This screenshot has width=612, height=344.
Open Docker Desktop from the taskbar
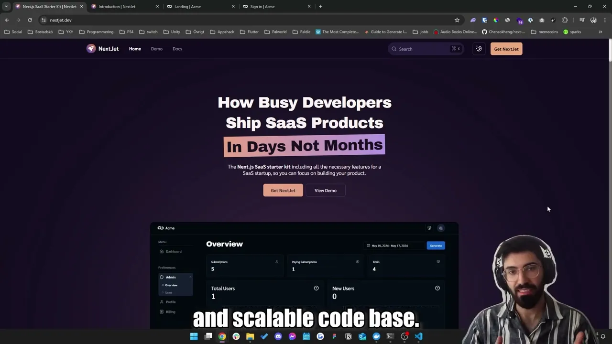click(x=376, y=336)
